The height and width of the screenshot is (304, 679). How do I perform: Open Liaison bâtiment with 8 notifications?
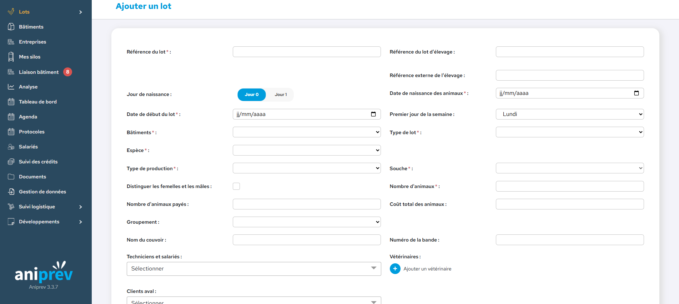coord(39,72)
